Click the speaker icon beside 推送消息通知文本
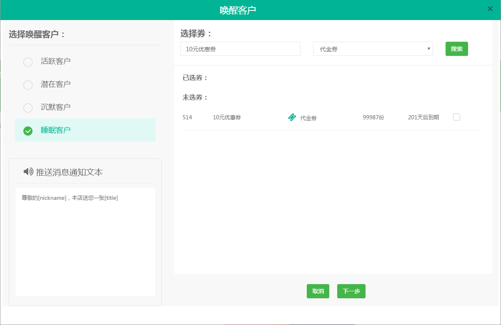The height and width of the screenshot is (325, 501). [x=28, y=171]
